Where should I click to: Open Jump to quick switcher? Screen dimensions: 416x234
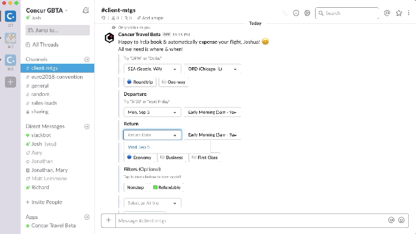(58, 30)
